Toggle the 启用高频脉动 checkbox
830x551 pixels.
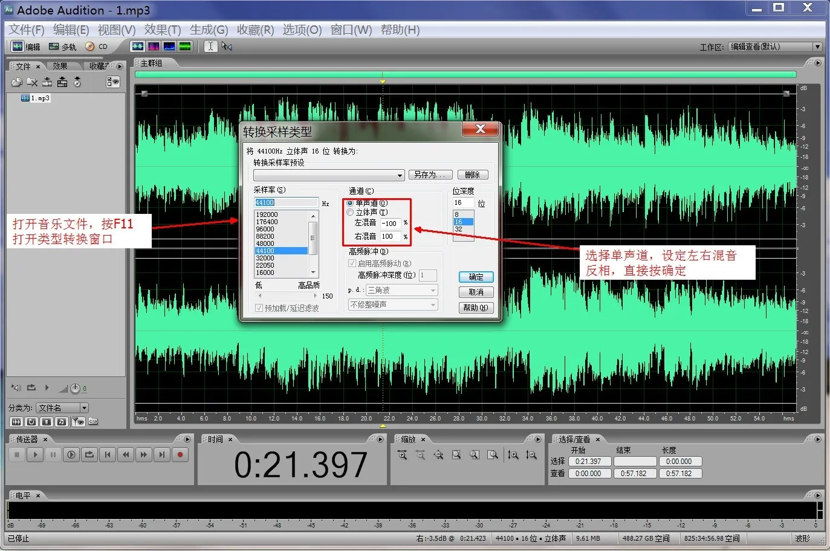(x=352, y=263)
